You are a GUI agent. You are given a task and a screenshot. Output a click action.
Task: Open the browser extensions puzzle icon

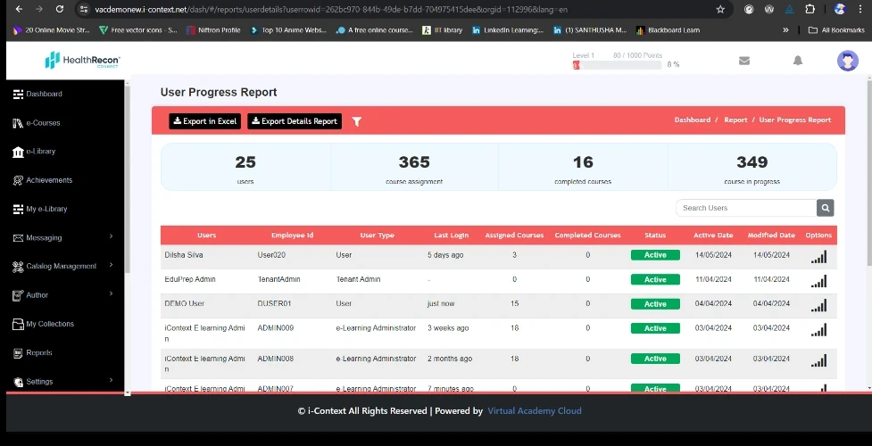point(810,10)
